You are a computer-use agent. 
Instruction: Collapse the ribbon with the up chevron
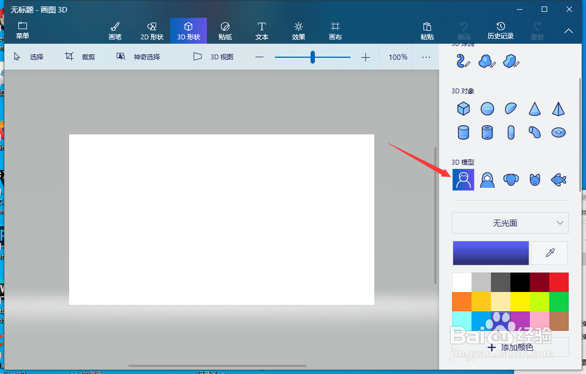[568, 31]
